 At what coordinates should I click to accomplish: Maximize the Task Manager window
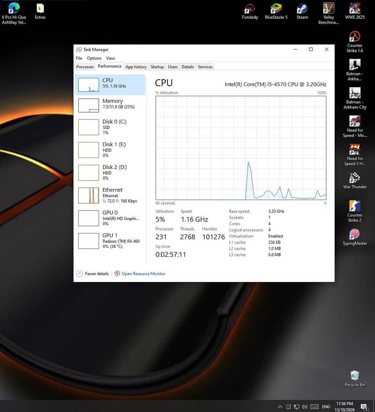click(311, 49)
